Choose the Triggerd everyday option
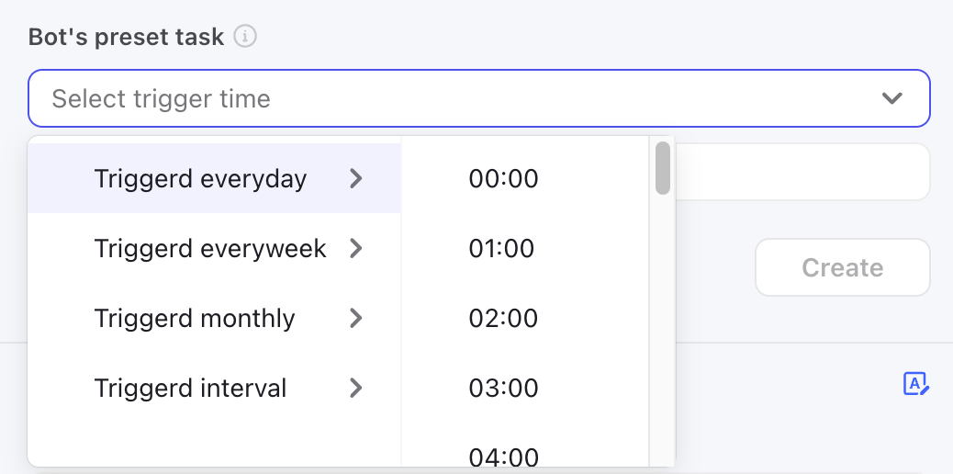Screen dimensions: 953x474 214,178
